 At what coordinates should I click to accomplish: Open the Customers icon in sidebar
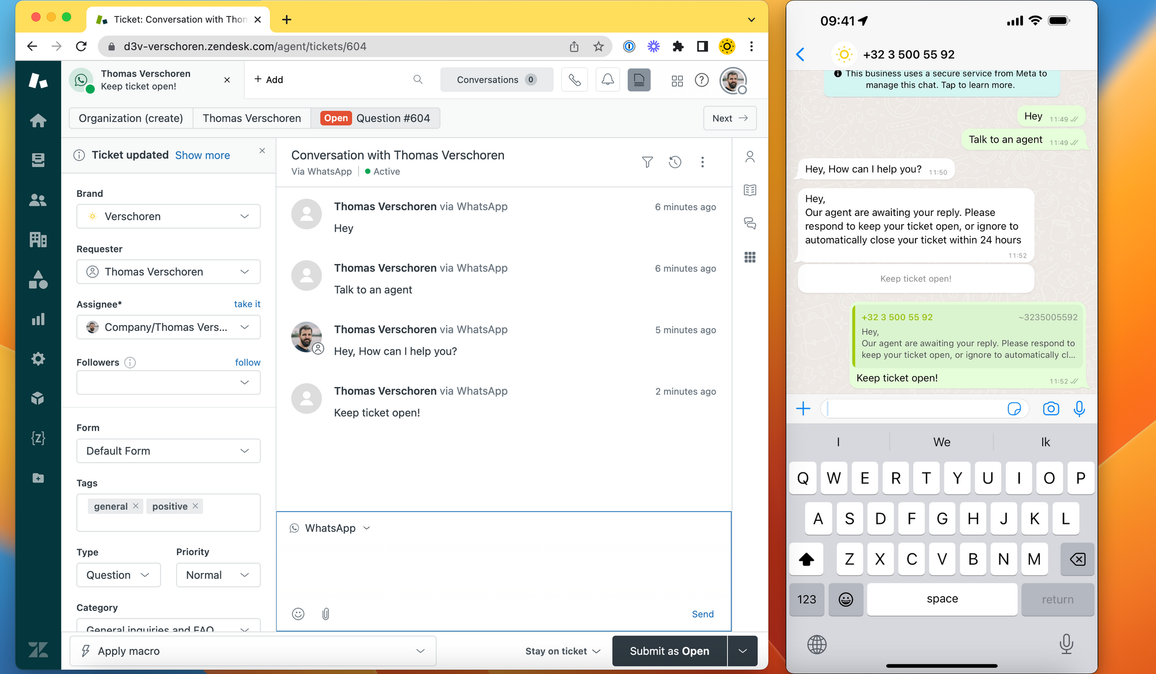coord(38,200)
